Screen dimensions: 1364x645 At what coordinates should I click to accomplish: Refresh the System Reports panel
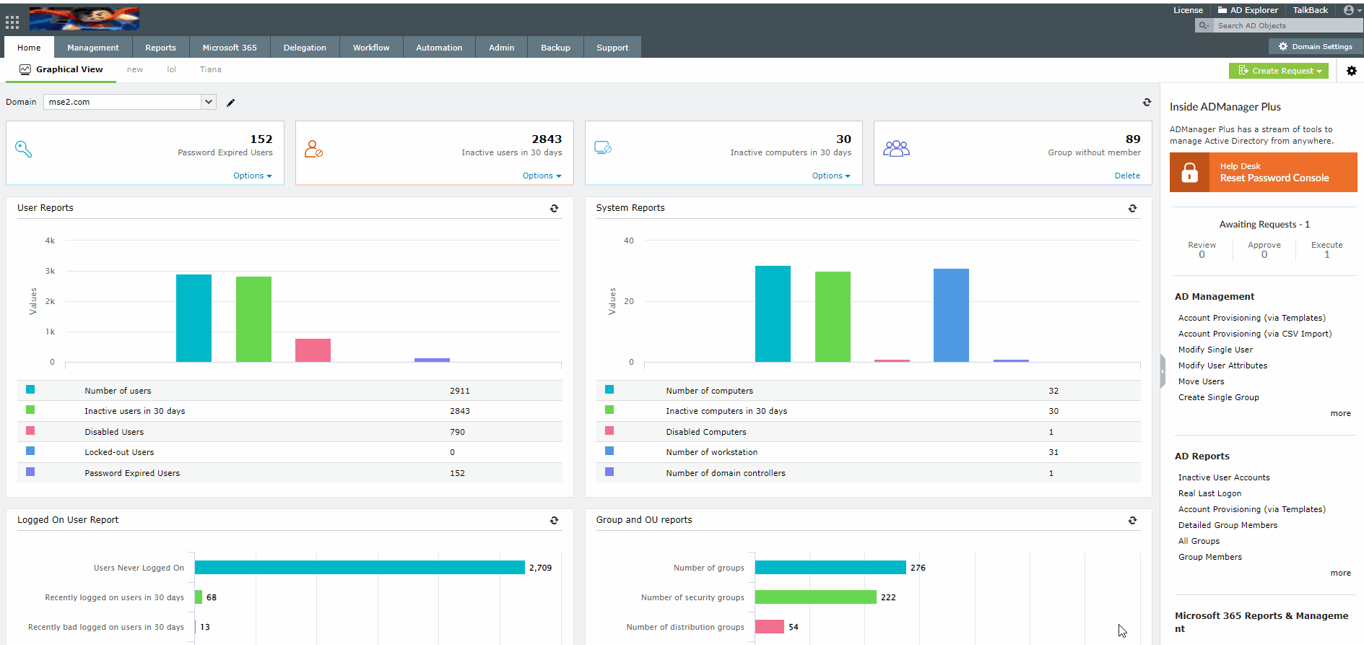click(1132, 208)
